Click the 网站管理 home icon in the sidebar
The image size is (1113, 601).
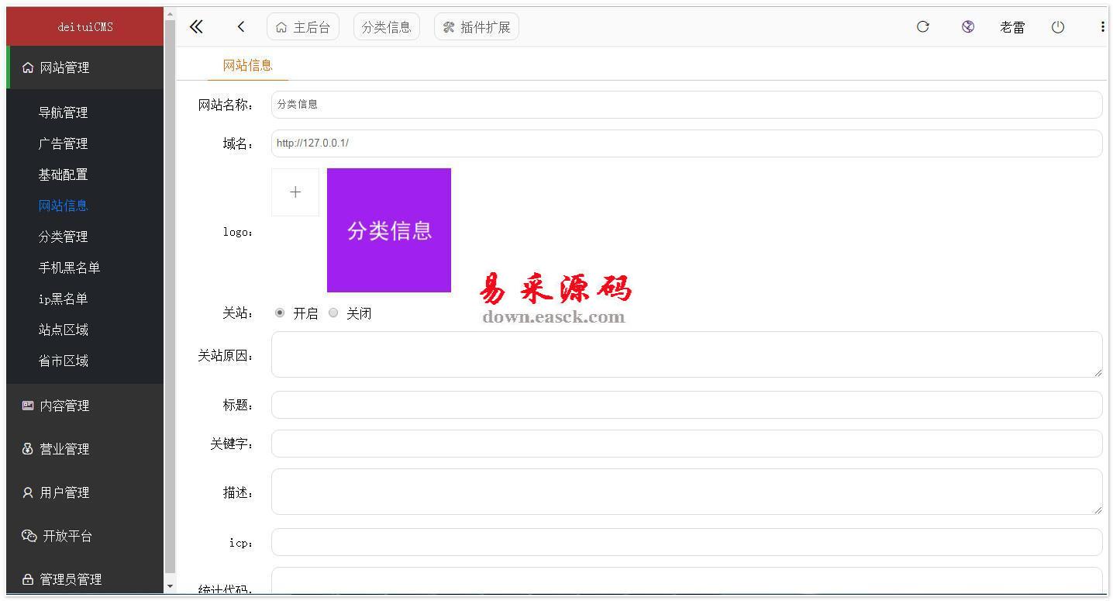[28, 67]
